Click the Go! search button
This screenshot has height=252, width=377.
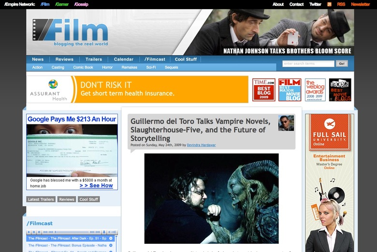point(342,63)
